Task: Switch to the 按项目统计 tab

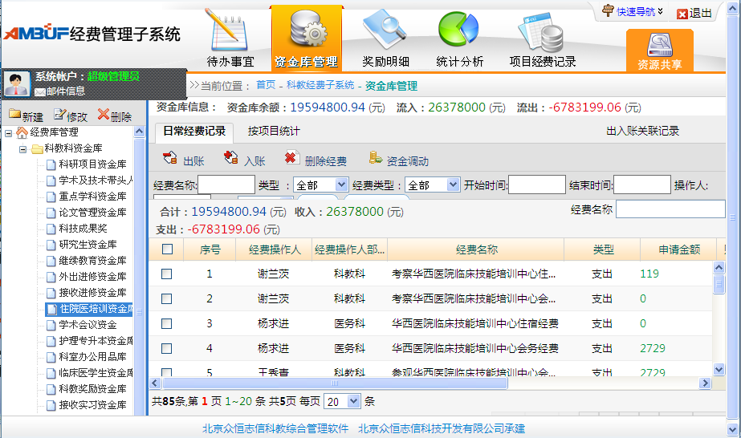Action: [x=274, y=132]
